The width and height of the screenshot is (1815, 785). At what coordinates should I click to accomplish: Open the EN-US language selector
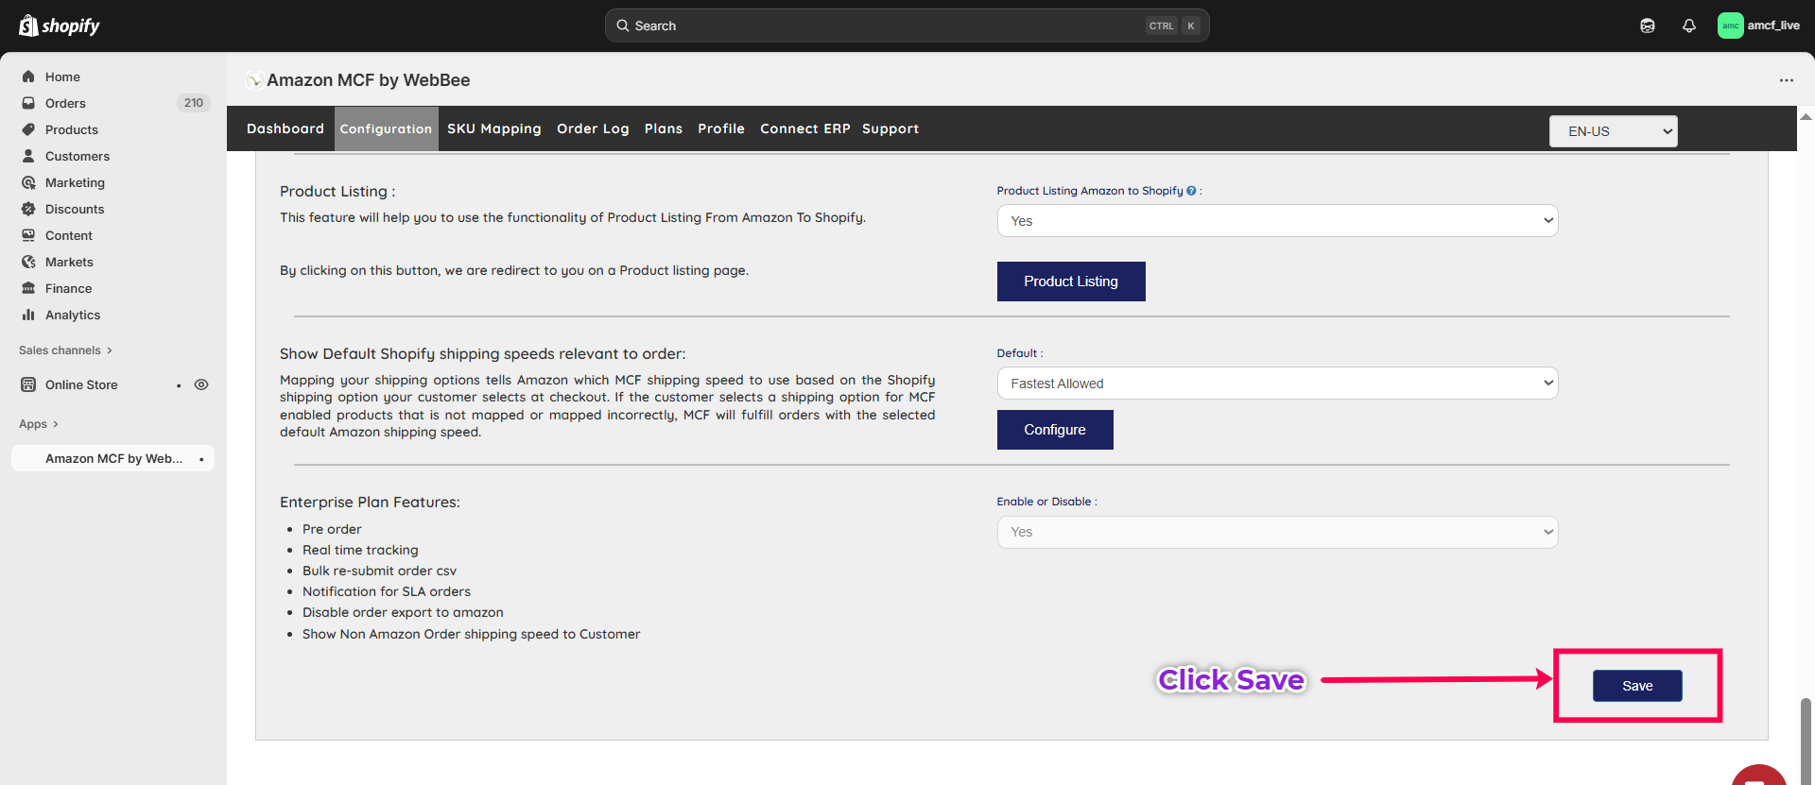coord(1613,131)
